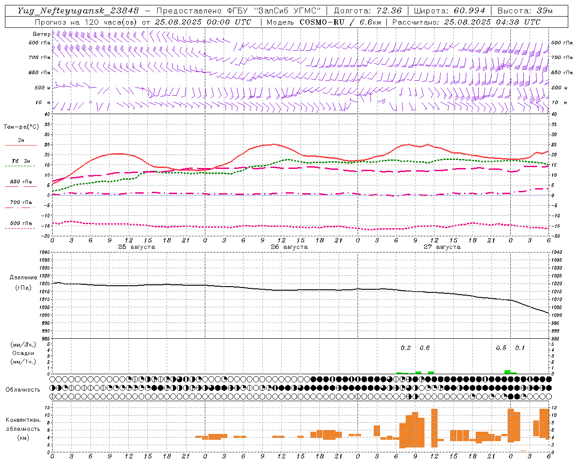Click the Облачность row label
This screenshot has height=460, width=575.
[x=23, y=389]
